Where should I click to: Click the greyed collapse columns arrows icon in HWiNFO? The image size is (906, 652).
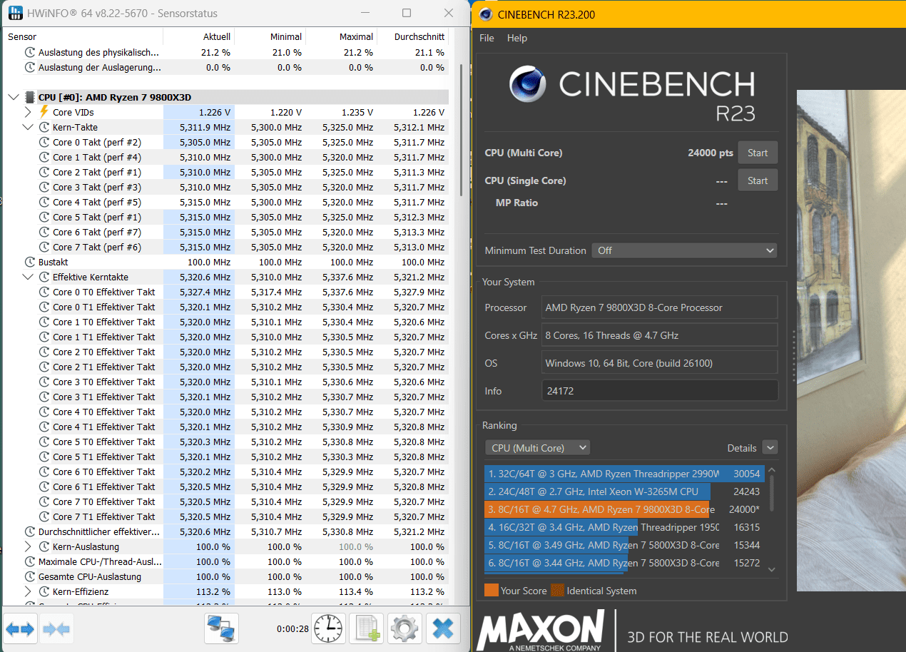click(56, 629)
